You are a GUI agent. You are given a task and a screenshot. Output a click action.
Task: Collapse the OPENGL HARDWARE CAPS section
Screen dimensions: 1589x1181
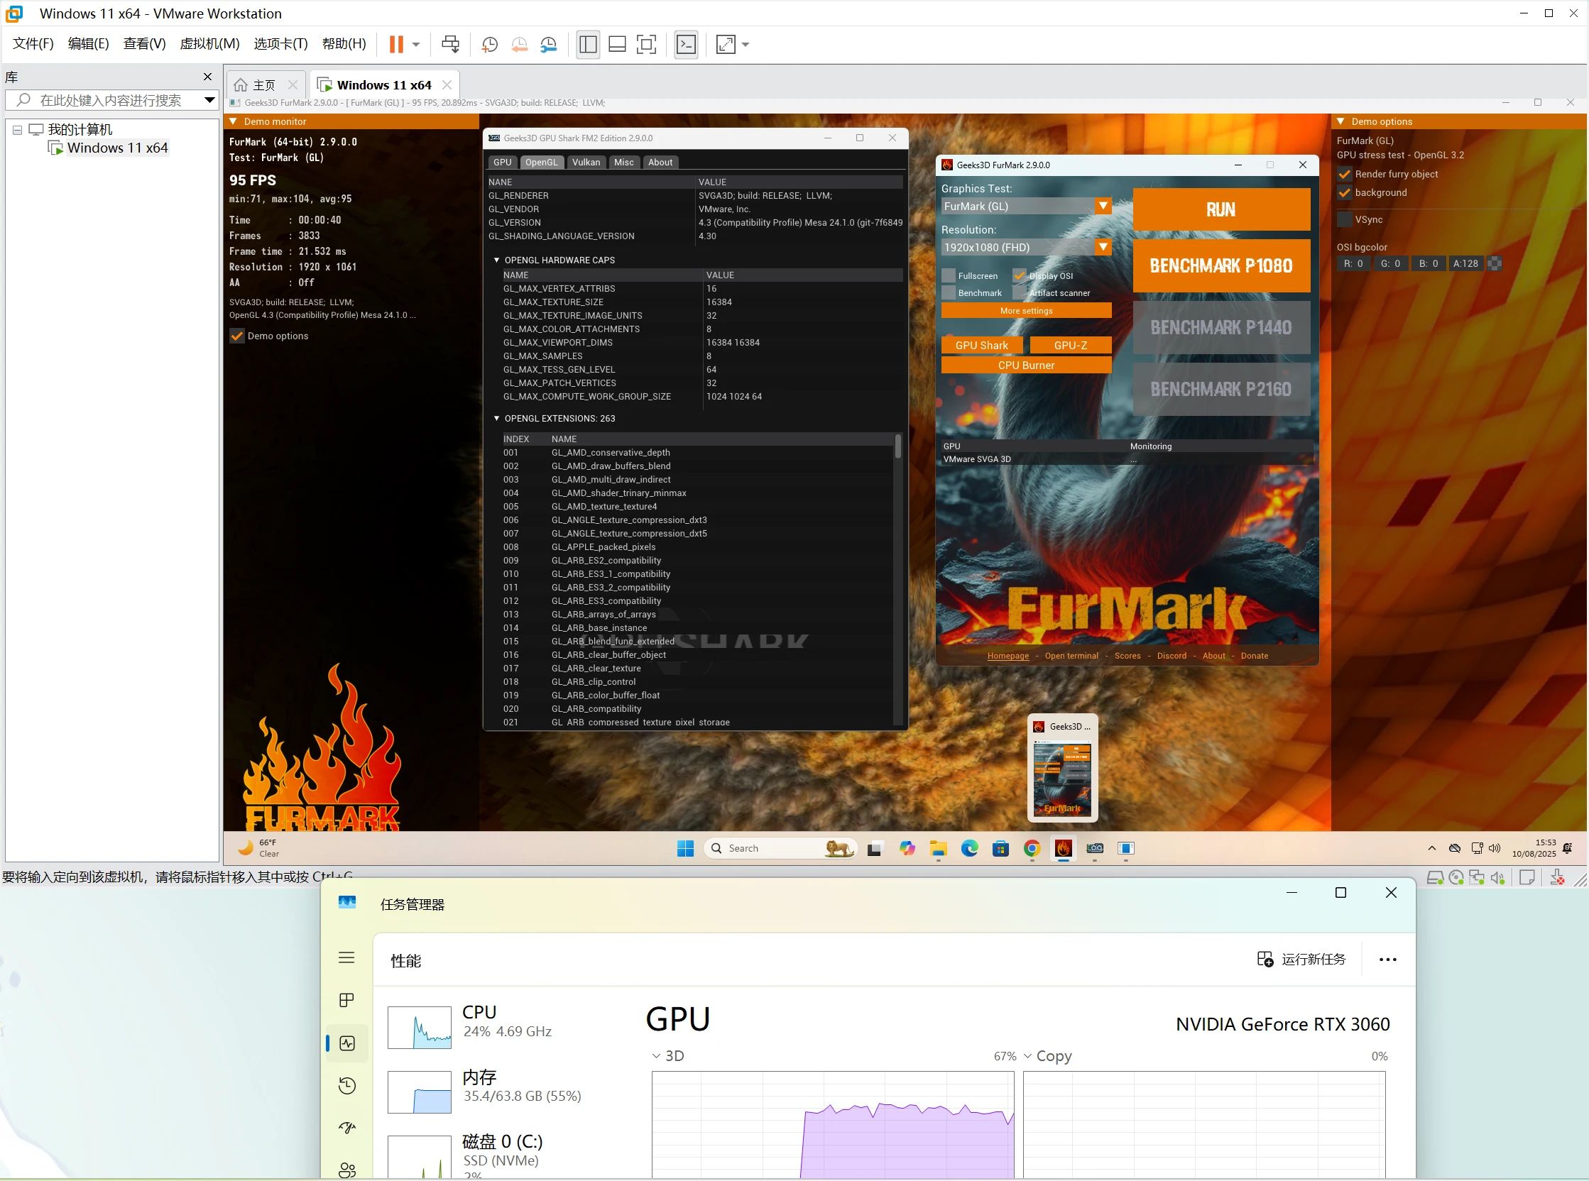click(496, 260)
